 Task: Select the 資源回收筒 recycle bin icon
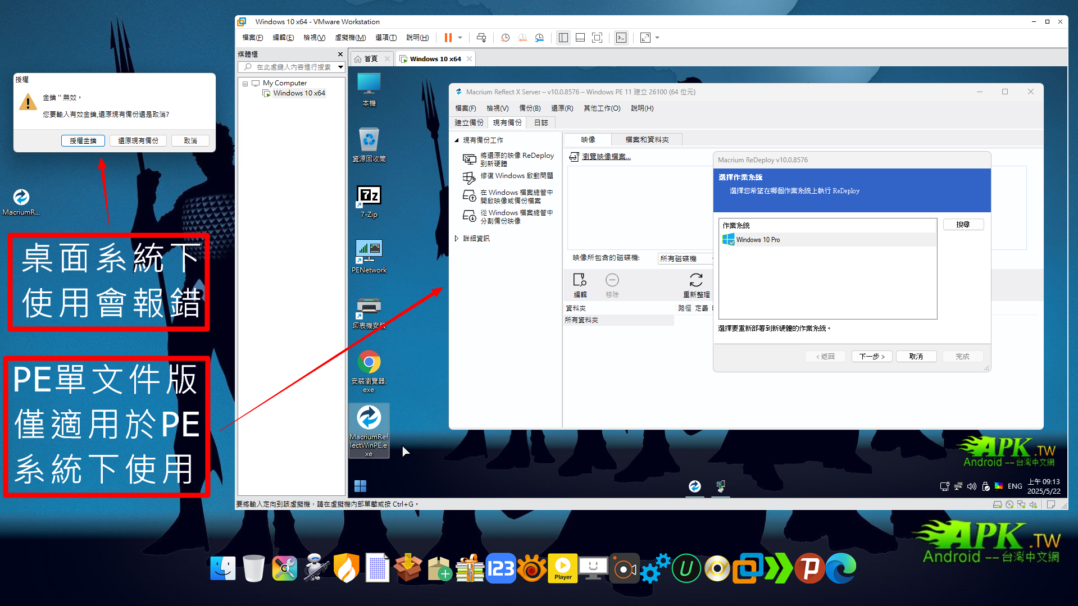369,145
